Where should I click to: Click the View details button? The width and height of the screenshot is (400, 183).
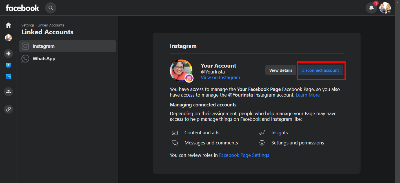point(281,70)
